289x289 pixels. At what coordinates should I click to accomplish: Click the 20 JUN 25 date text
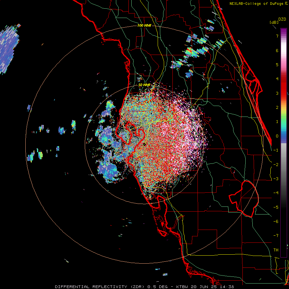click(203, 287)
